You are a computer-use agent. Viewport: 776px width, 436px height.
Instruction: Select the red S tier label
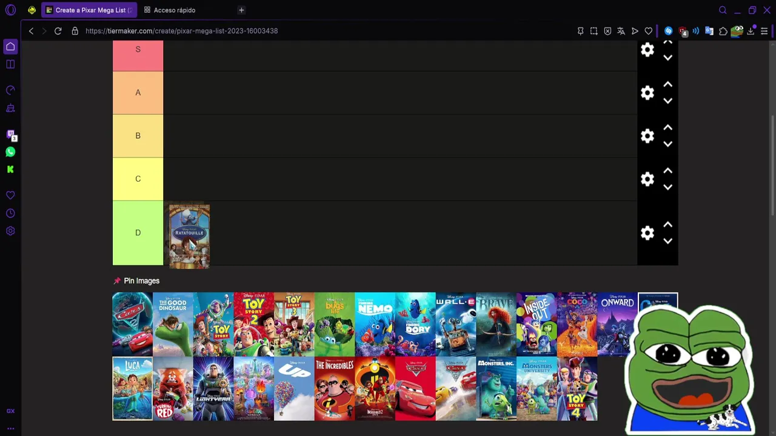(x=138, y=56)
